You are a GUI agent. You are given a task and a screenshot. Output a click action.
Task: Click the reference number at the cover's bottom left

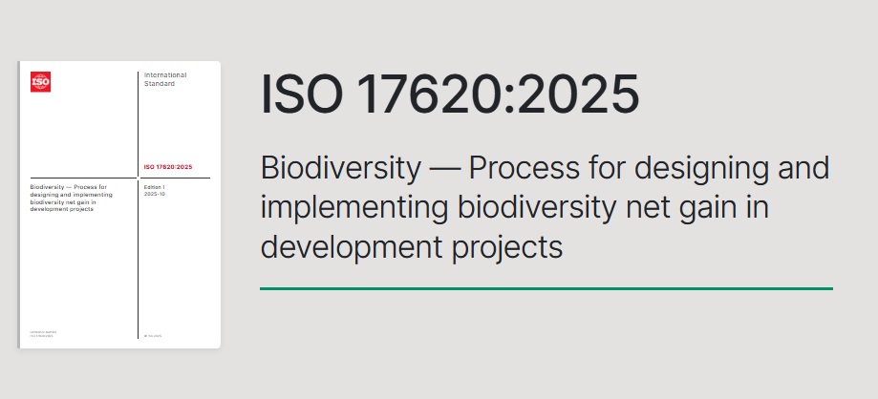pos(42,334)
